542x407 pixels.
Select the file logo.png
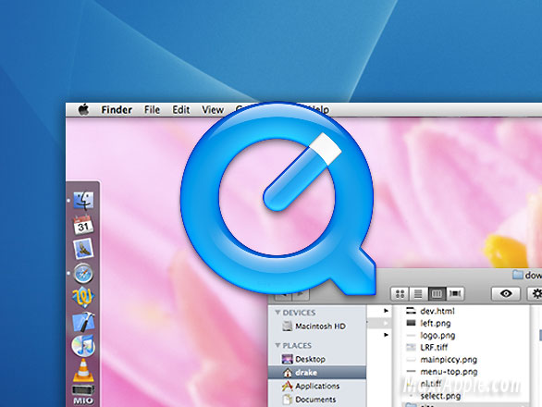[437, 336]
